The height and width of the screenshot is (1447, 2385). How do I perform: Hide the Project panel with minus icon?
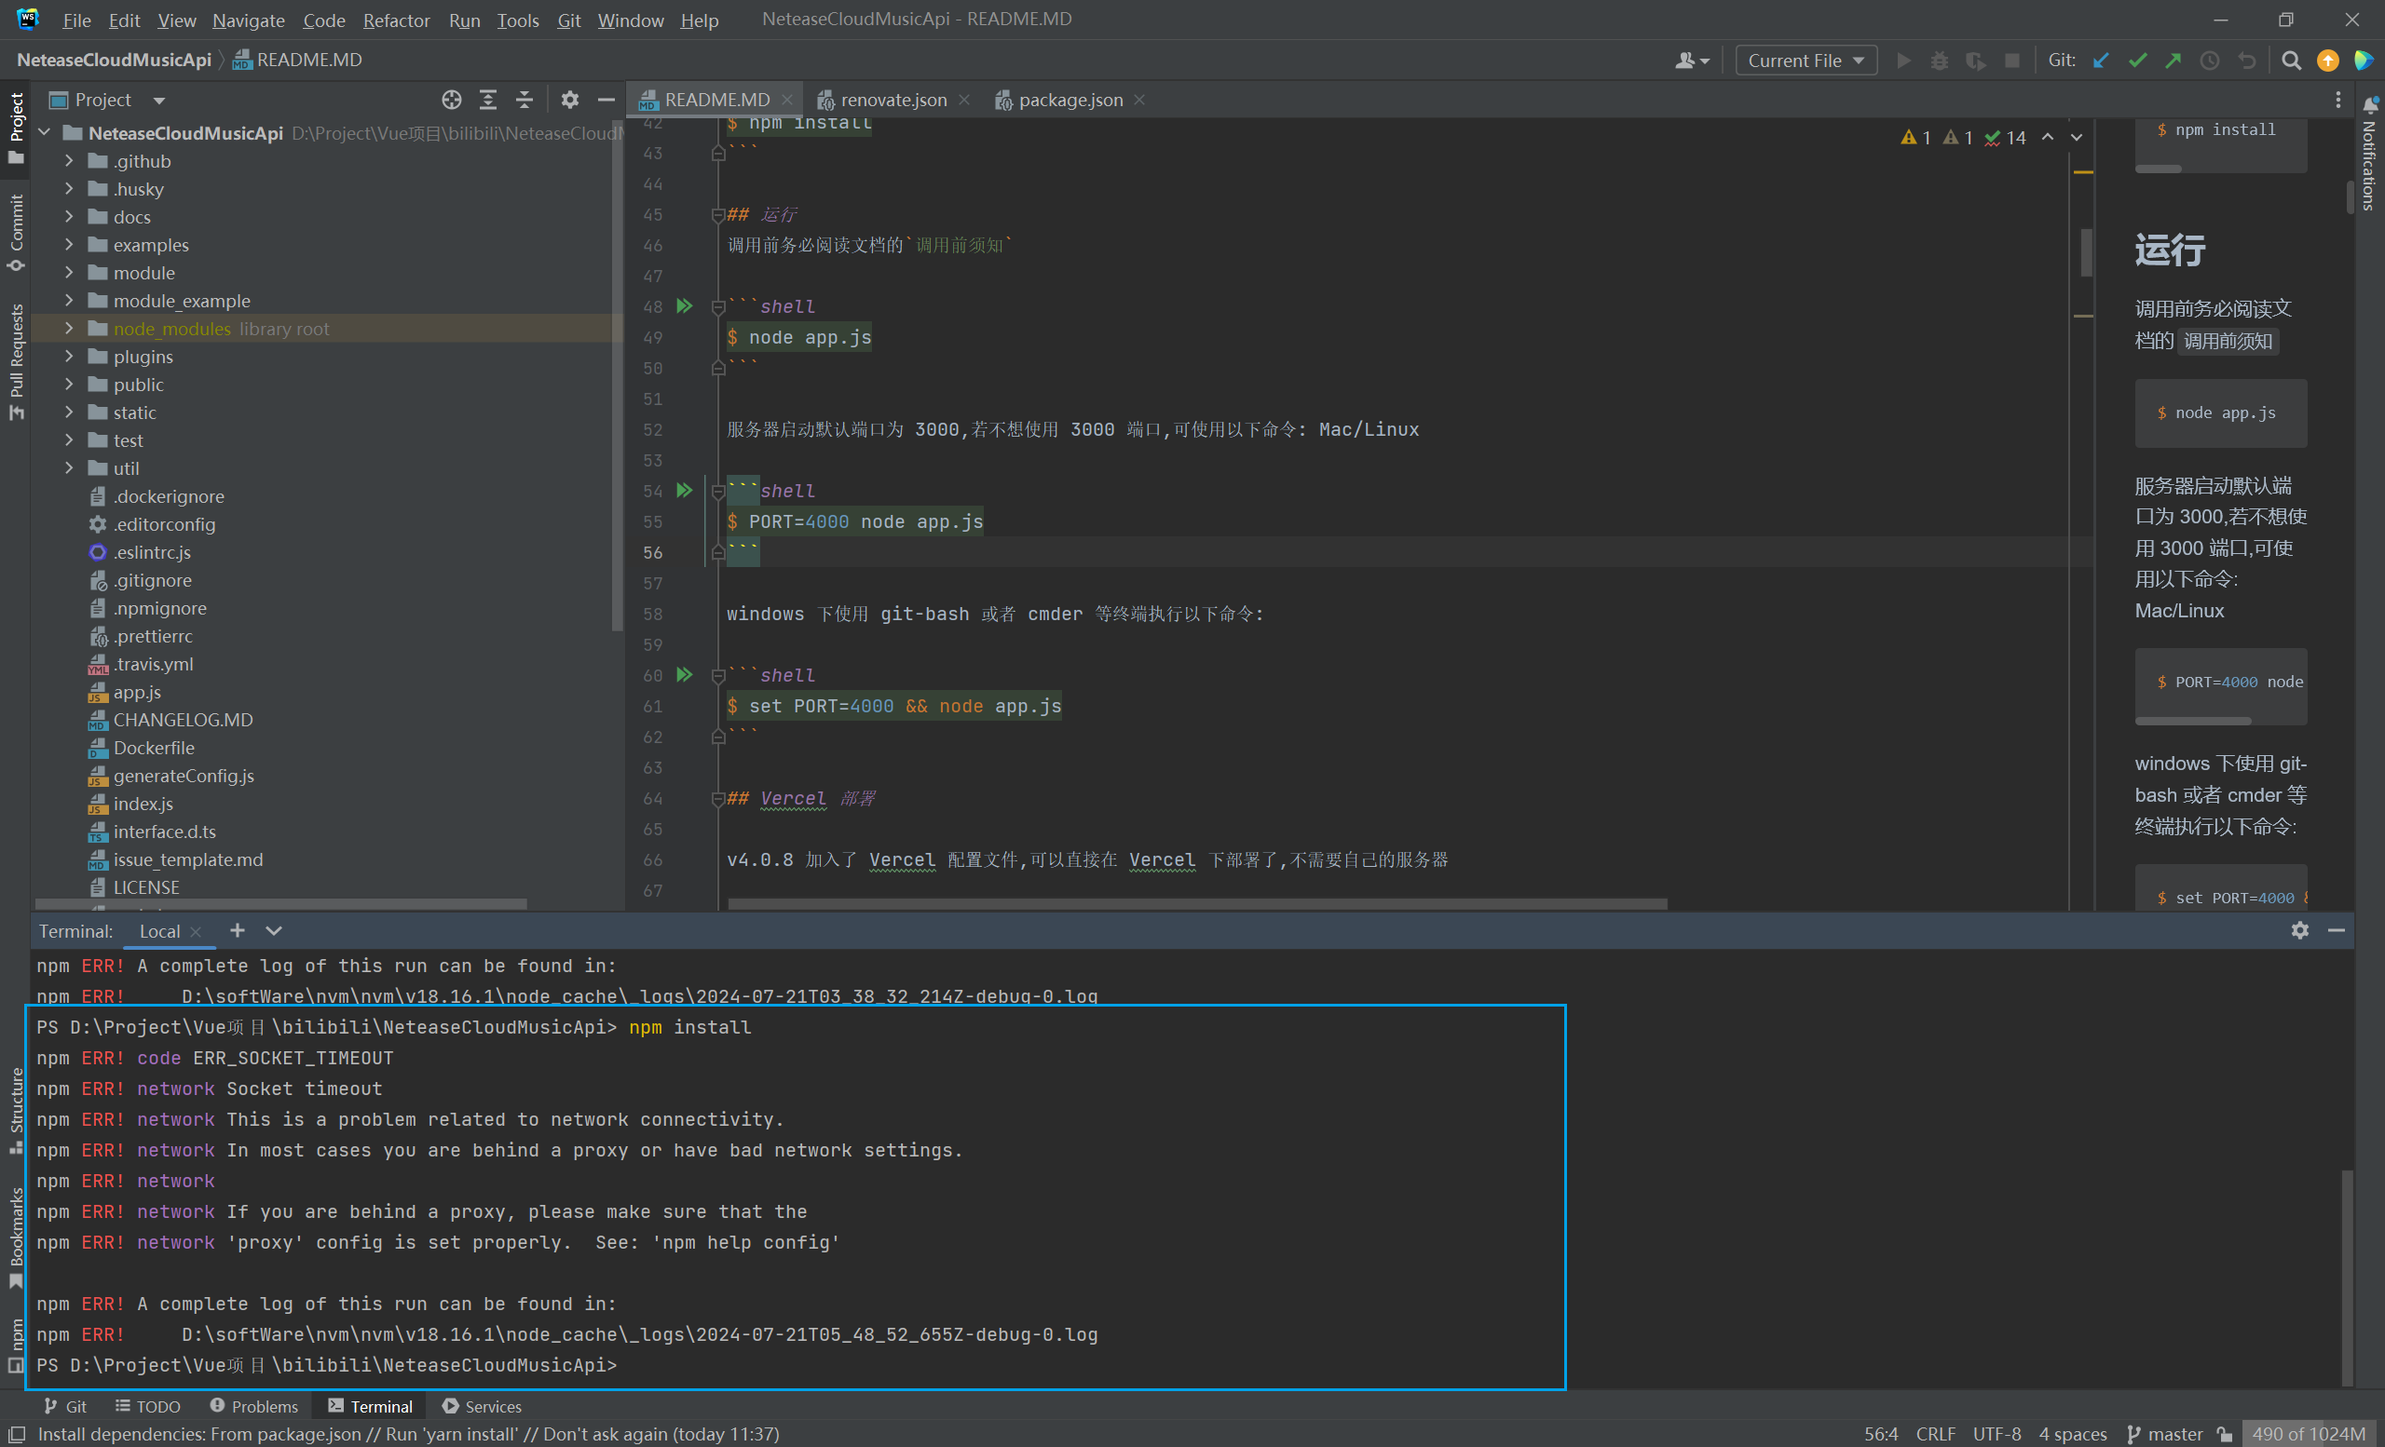606,100
